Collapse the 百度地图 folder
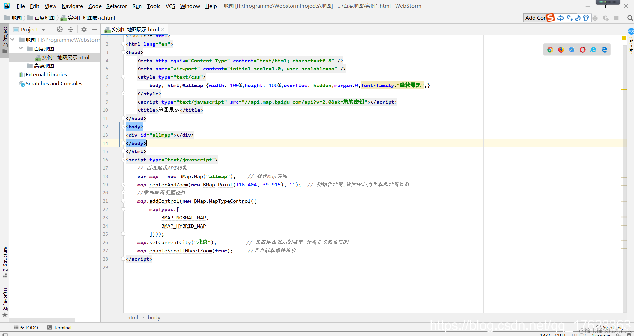The width and height of the screenshot is (634, 336). click(x=21, y=48)
